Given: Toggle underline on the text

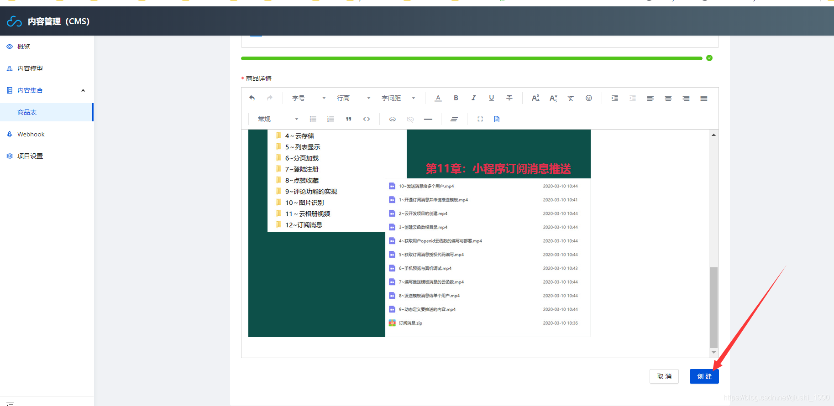Looking at the screenshot, I should pyautogui.click(x=491, y=98).
